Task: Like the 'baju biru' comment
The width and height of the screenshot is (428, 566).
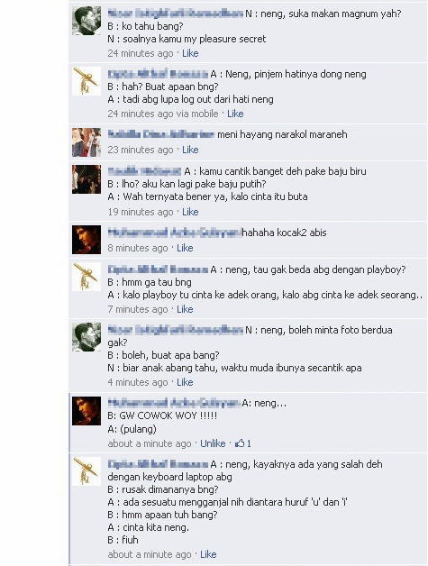Action: click(x=190, y=212)
